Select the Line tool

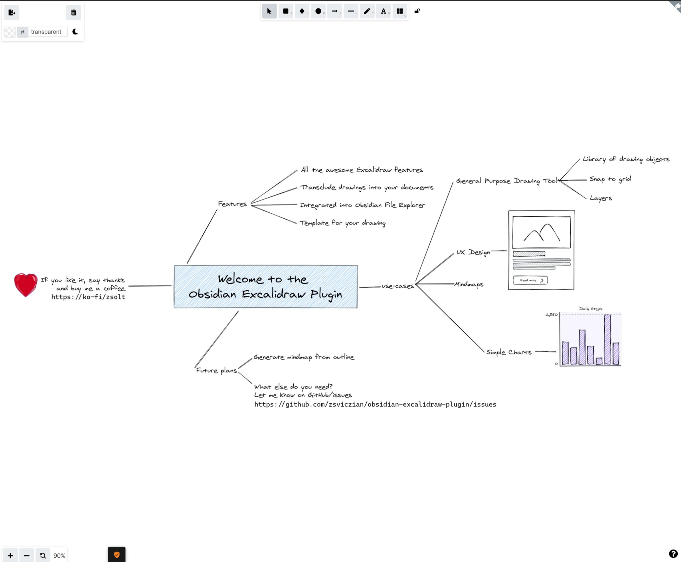351,11
